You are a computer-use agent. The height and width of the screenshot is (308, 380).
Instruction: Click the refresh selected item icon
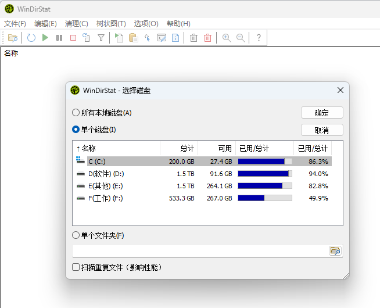tap(86, 38)
